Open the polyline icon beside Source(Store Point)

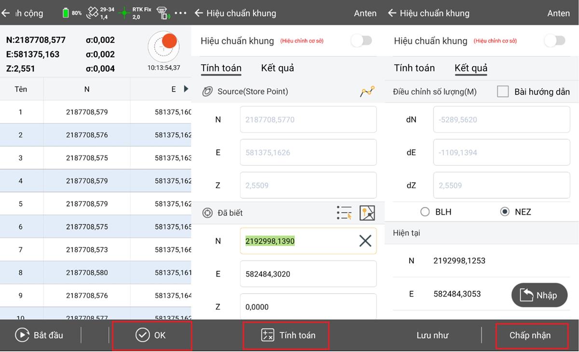tap(367, 91)
